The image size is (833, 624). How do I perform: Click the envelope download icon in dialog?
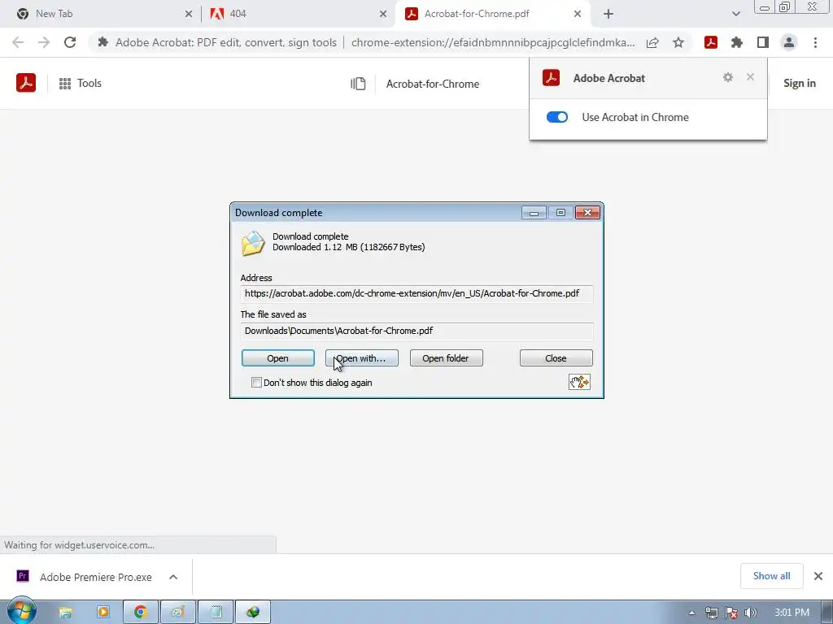pyautogui.click(x=253, y=243)
